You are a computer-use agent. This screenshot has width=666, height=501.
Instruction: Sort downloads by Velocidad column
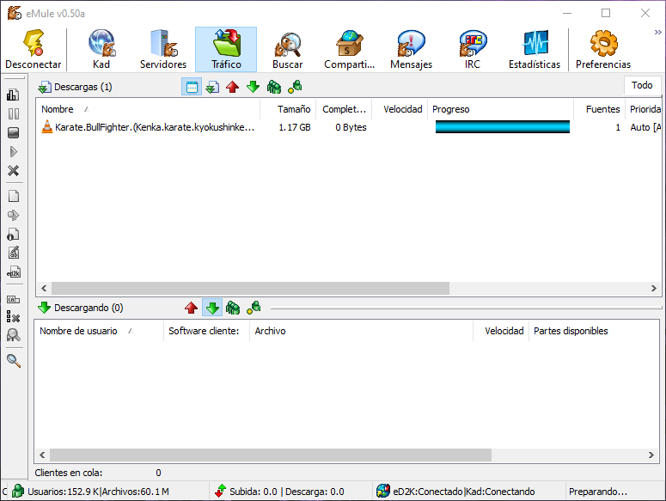[x=400, y=109]
